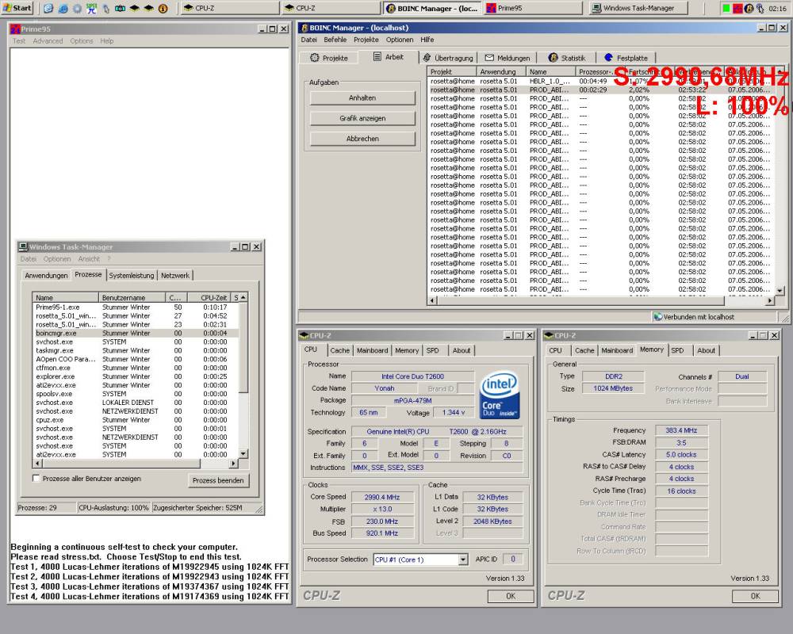Open the Meldungen tab
793x634 pixels.
click(508, 58)
